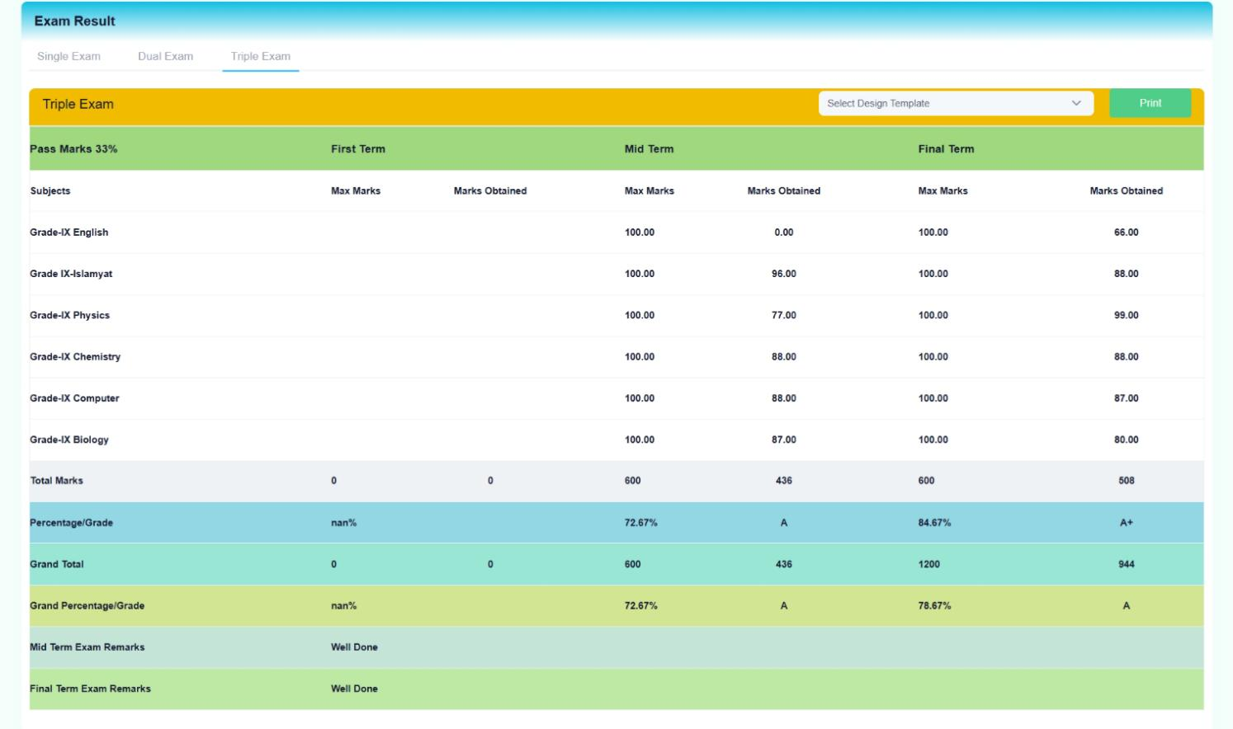Click the Mid Term column header
1233x729 pixels.
[x=649, y=149]
